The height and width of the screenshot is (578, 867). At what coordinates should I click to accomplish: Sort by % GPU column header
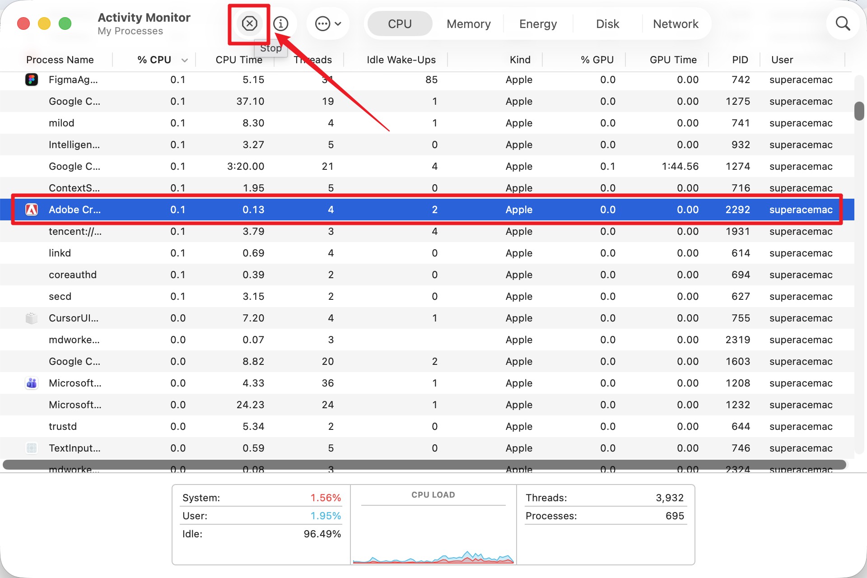(x=597, y=60)
